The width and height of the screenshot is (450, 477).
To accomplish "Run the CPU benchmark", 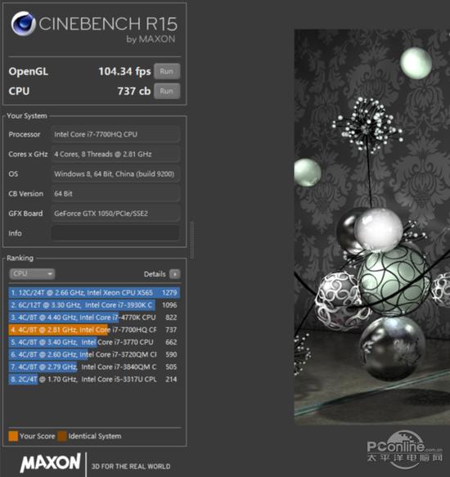I will pyautogui.click(x=167, y=91).
